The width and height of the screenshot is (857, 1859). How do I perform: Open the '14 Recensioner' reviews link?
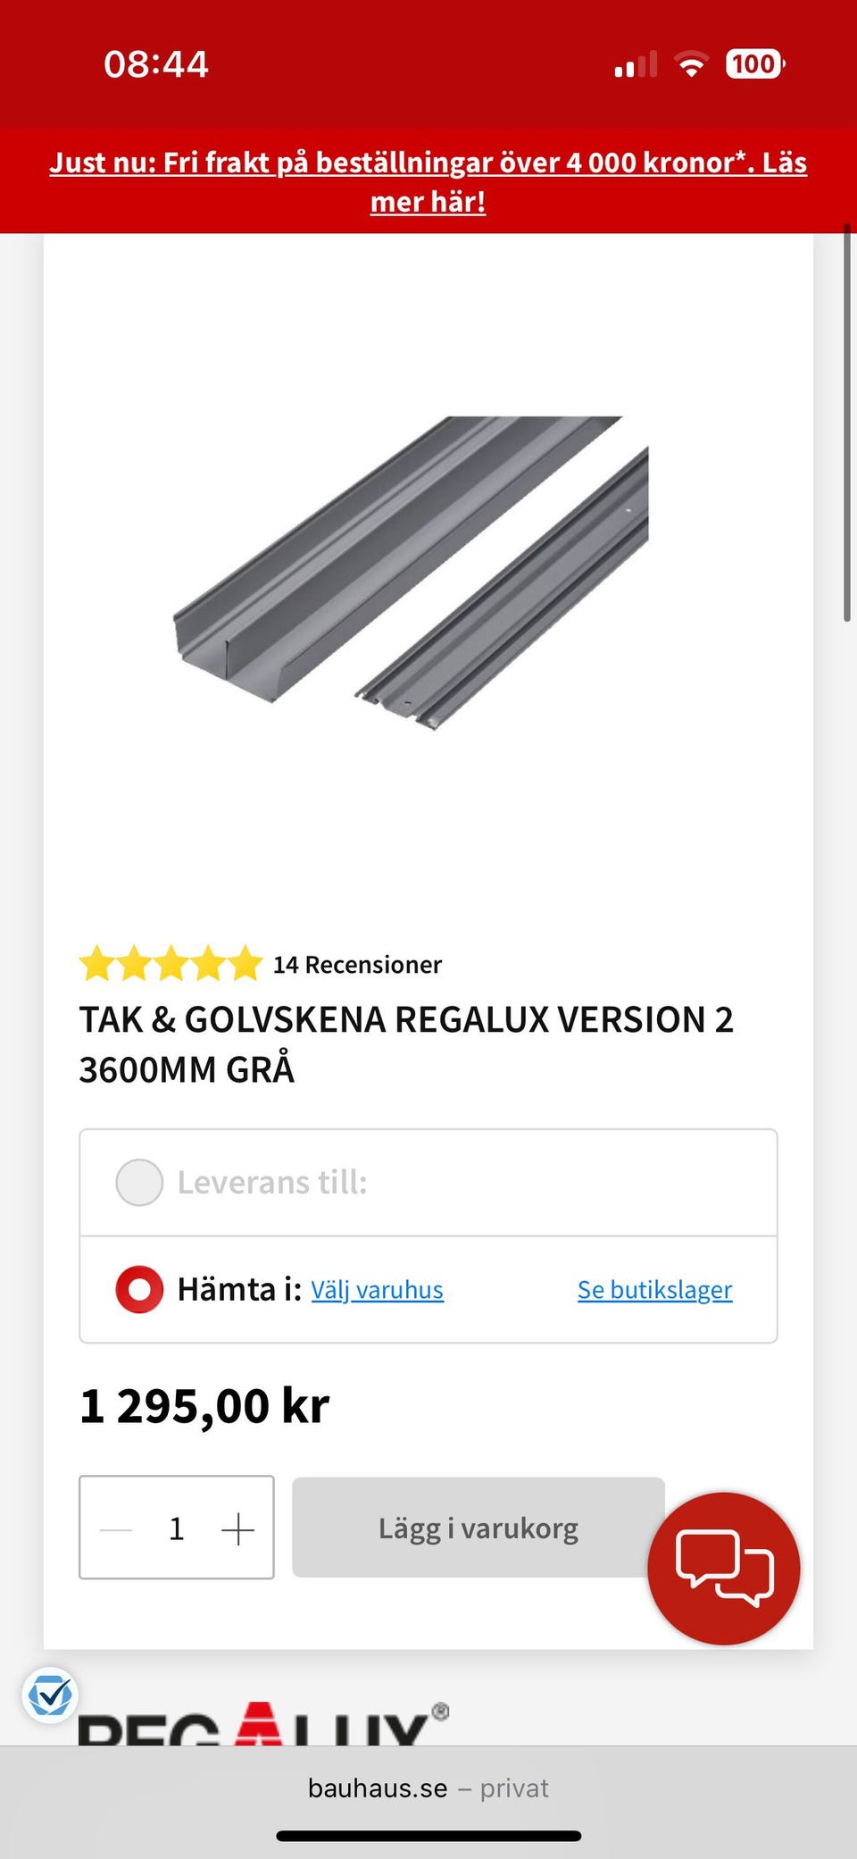point(357,965)
